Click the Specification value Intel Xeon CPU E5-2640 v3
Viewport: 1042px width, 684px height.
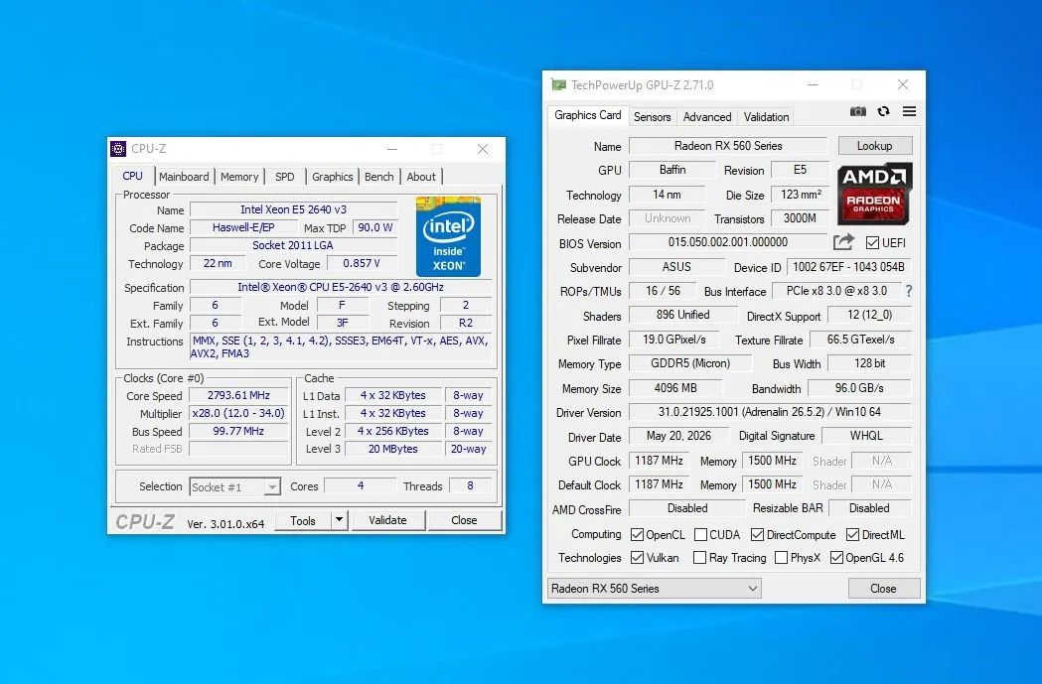tap(341, 287)
